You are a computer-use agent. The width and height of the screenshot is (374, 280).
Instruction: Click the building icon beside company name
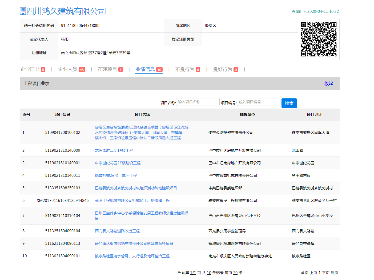23,11
